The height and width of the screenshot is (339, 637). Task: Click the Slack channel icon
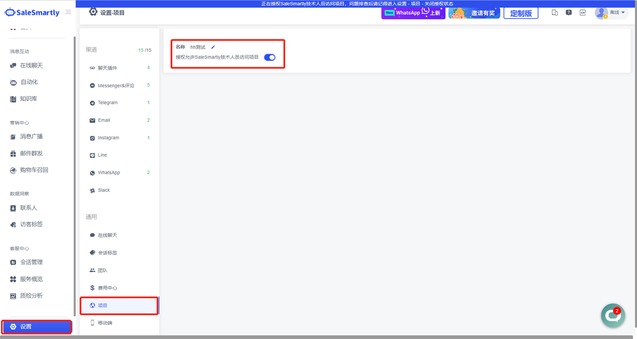(x=92, y=190)
